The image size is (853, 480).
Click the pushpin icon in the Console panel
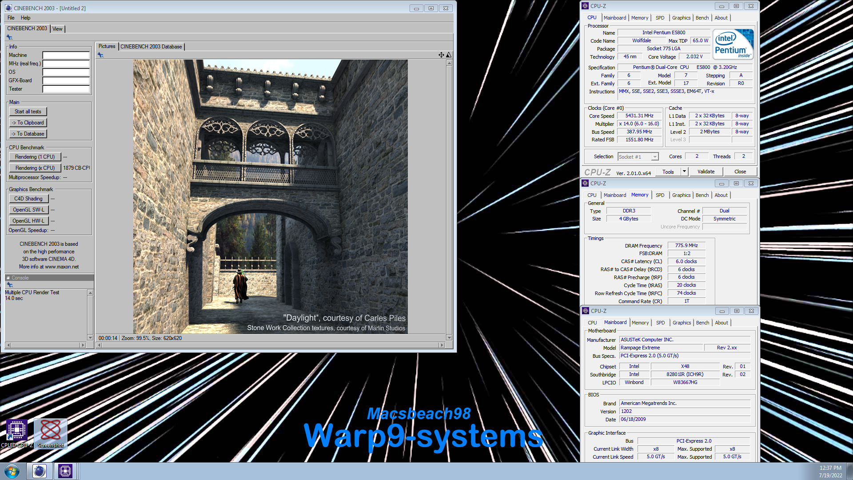coord(10,285)
